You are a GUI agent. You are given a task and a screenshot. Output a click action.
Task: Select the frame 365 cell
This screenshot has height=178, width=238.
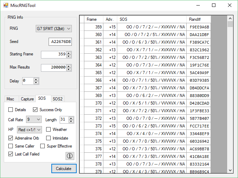pyautogui.click(x=94, y=73)
